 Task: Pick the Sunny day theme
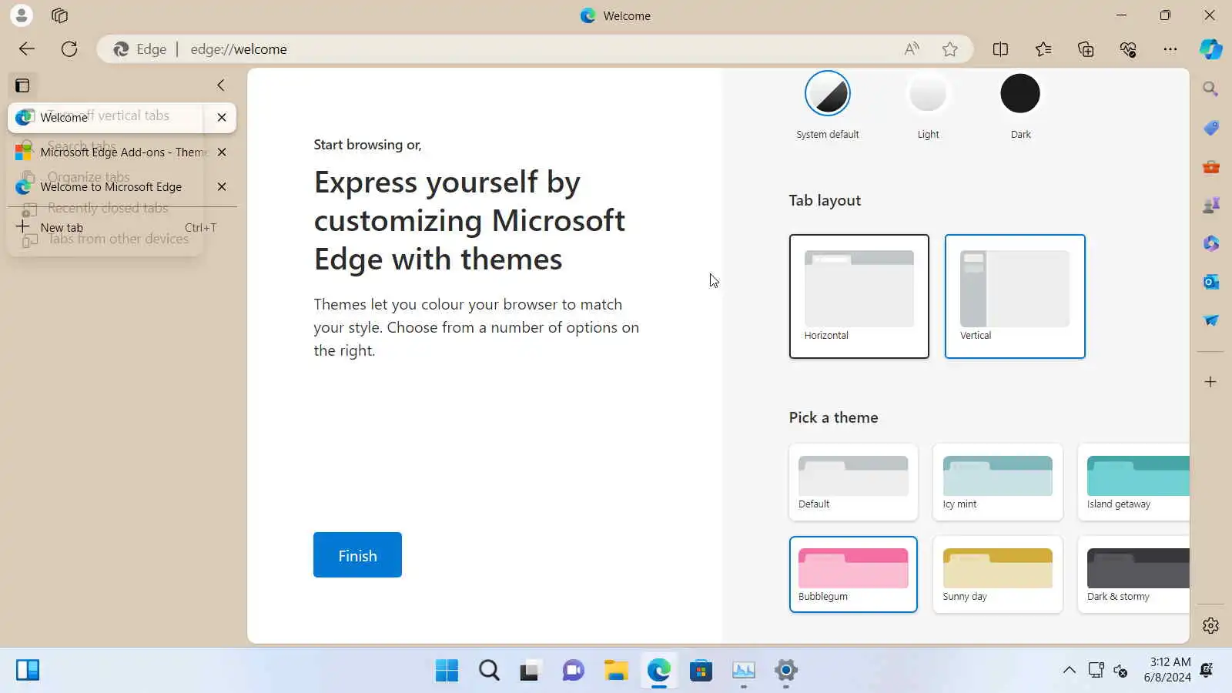pyautogui.click(x=998, y=574)
